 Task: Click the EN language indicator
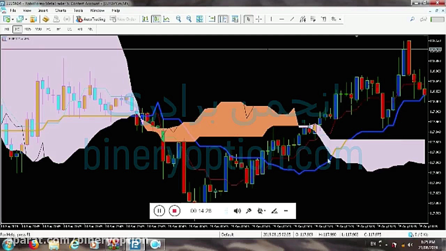pyautogui.click(x=373, y=244)
